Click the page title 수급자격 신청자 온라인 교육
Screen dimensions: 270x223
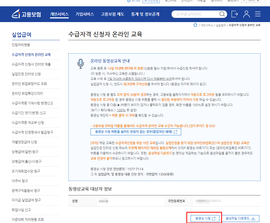pyautogui.click(x=105, y=34)
